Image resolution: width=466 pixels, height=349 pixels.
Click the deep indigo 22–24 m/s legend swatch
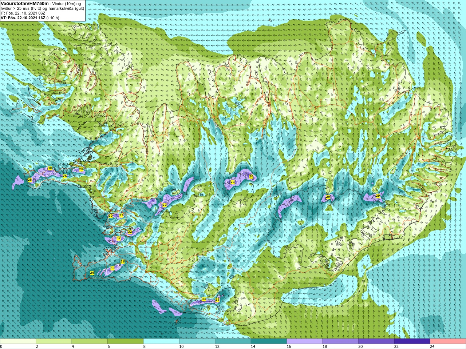[x=412, y=341]
